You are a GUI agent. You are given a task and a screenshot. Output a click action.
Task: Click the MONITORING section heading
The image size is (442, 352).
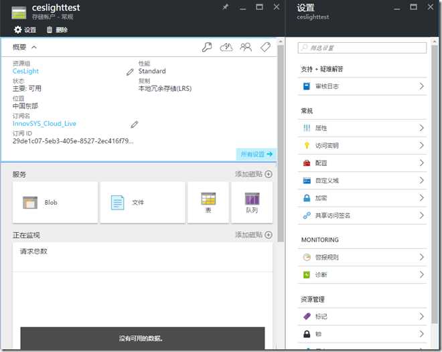[x=320, y=240]
